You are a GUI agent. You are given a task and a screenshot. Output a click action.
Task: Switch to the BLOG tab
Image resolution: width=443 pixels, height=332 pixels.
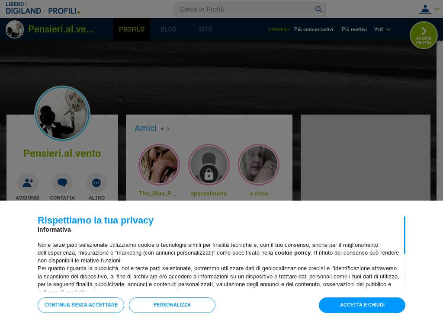pyautogui.click(x=168, y=29)
